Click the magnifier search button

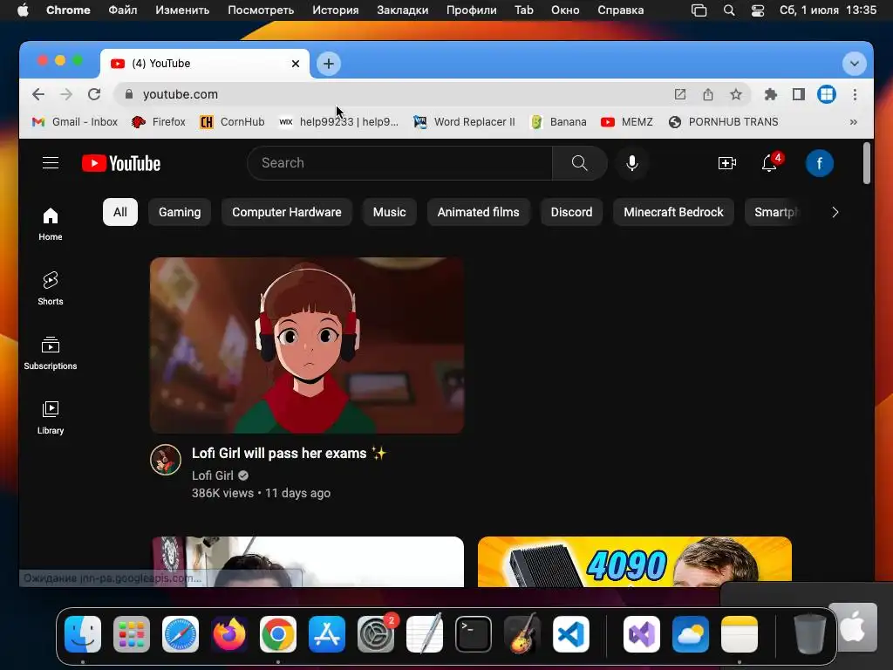[x=579, y=163]
